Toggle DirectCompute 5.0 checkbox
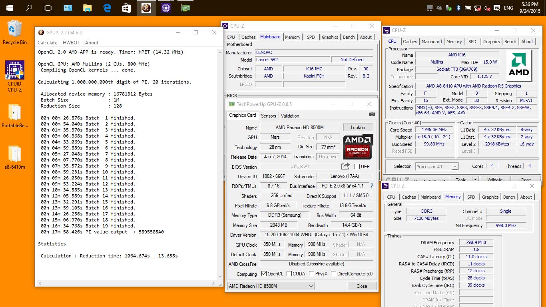This screenshot has height=307, width=546. coord(333,274)
